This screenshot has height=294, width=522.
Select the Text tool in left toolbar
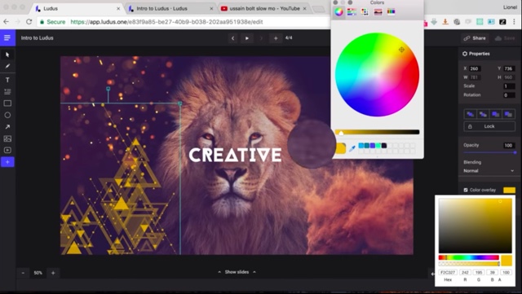tap(7, 80)
